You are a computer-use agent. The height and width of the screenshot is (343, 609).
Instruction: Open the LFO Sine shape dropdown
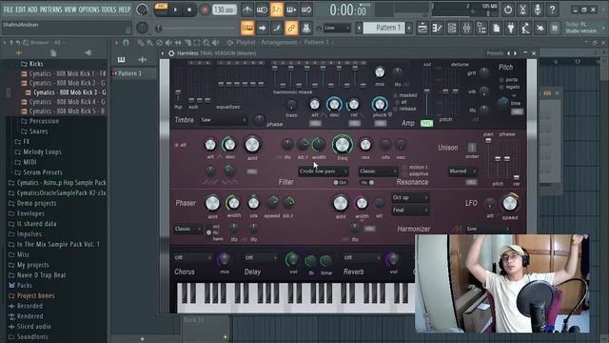pyautogui.click(x=488, y=229)
